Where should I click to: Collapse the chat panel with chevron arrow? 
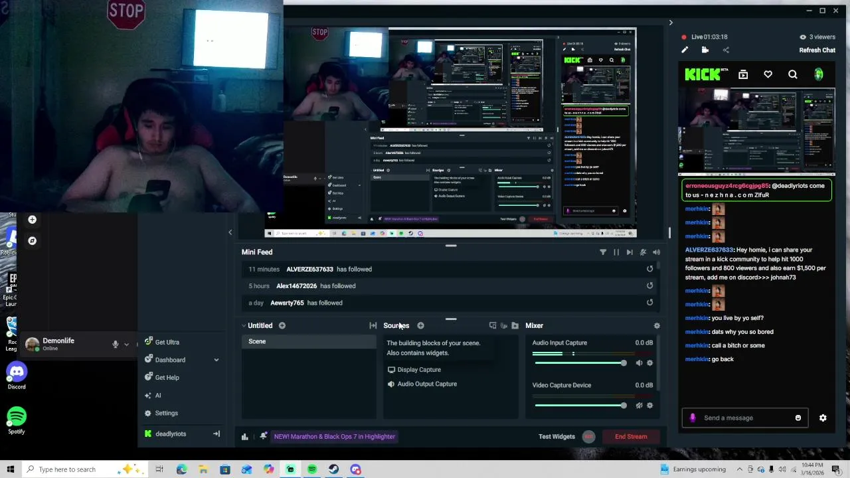tap(671, 23)
